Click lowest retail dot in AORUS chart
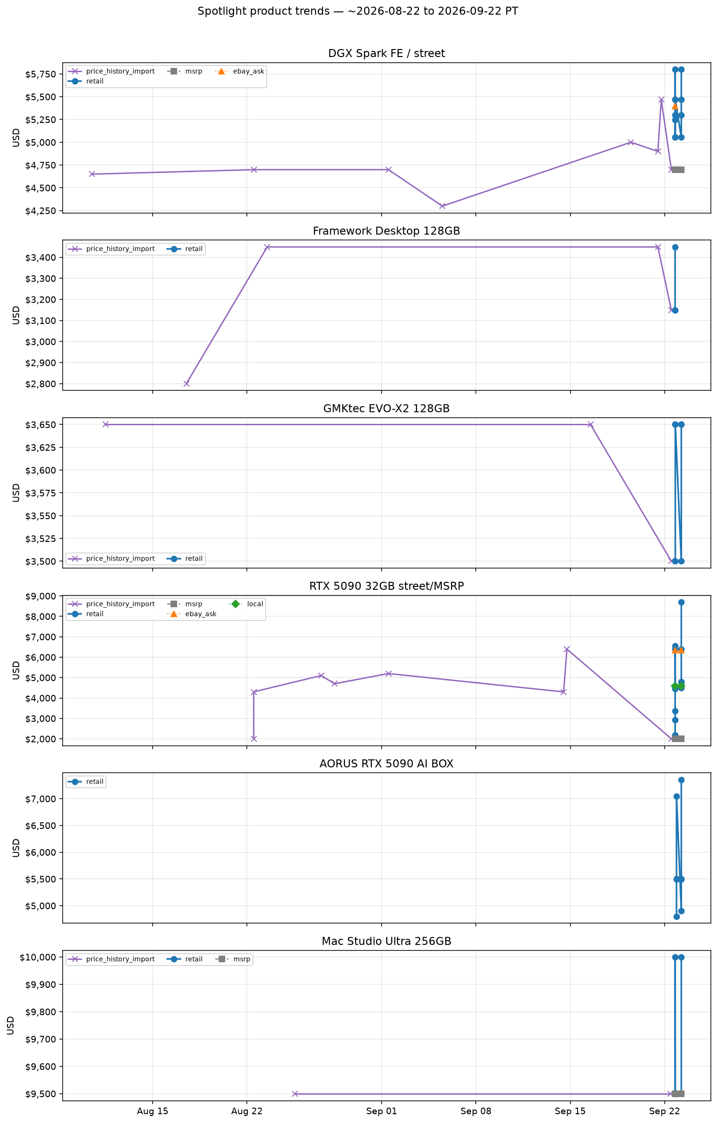Image resolution: width=717 pixels, height=1123 pixels. click(676, 917)
